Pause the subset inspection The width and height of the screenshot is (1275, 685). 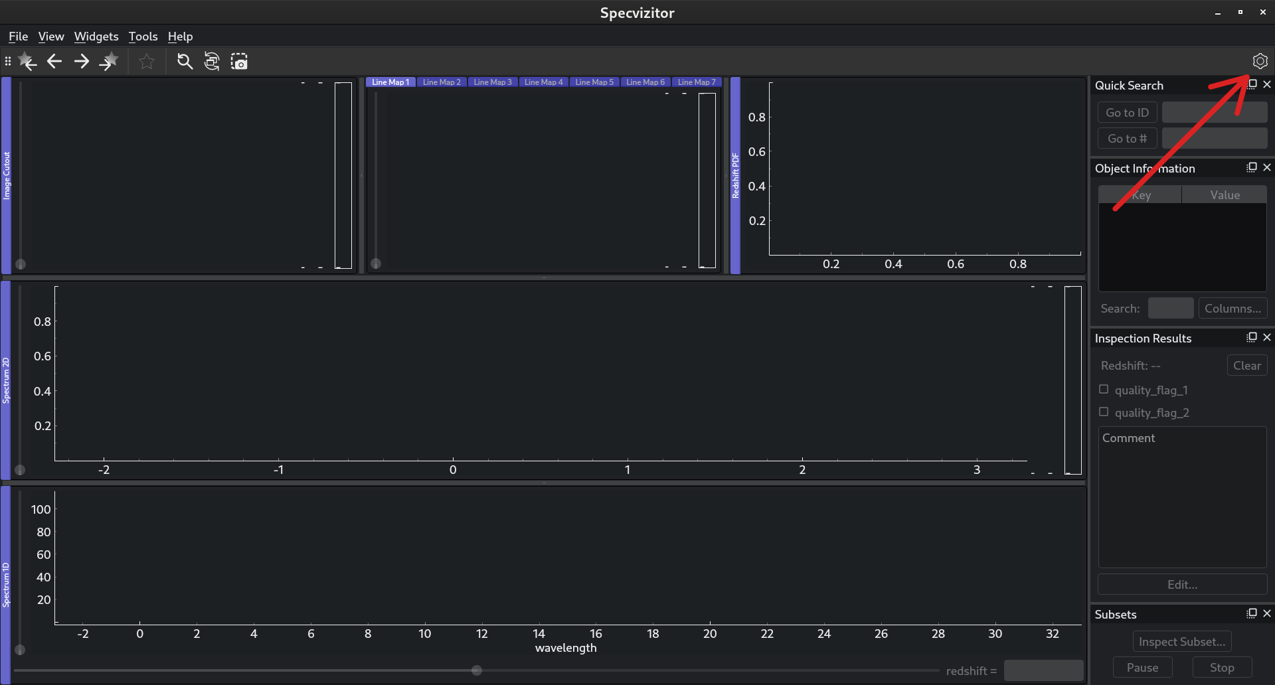point(1142,668)
